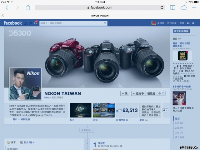Reload the page with the refresh icon
The image size is (200, 150).
click(x=162, y=7)
